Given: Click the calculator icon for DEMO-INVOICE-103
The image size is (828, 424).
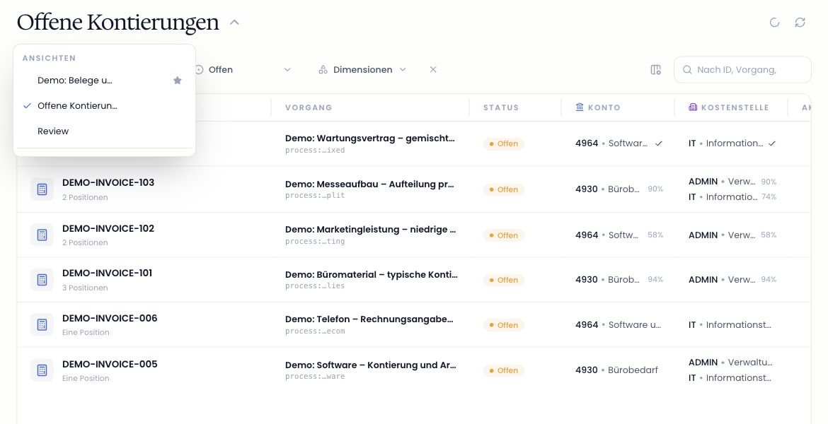Looking at the screenshot, I should point(42,189).
